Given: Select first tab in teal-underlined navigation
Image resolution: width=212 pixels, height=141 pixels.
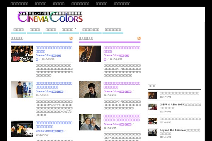Looking at the screenshot, I should pyautogui.click(x=18, y=30).
